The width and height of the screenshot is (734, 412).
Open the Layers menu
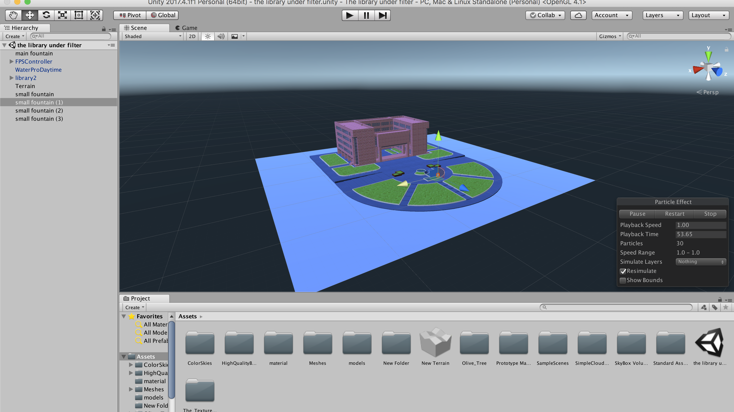point(663,15)
